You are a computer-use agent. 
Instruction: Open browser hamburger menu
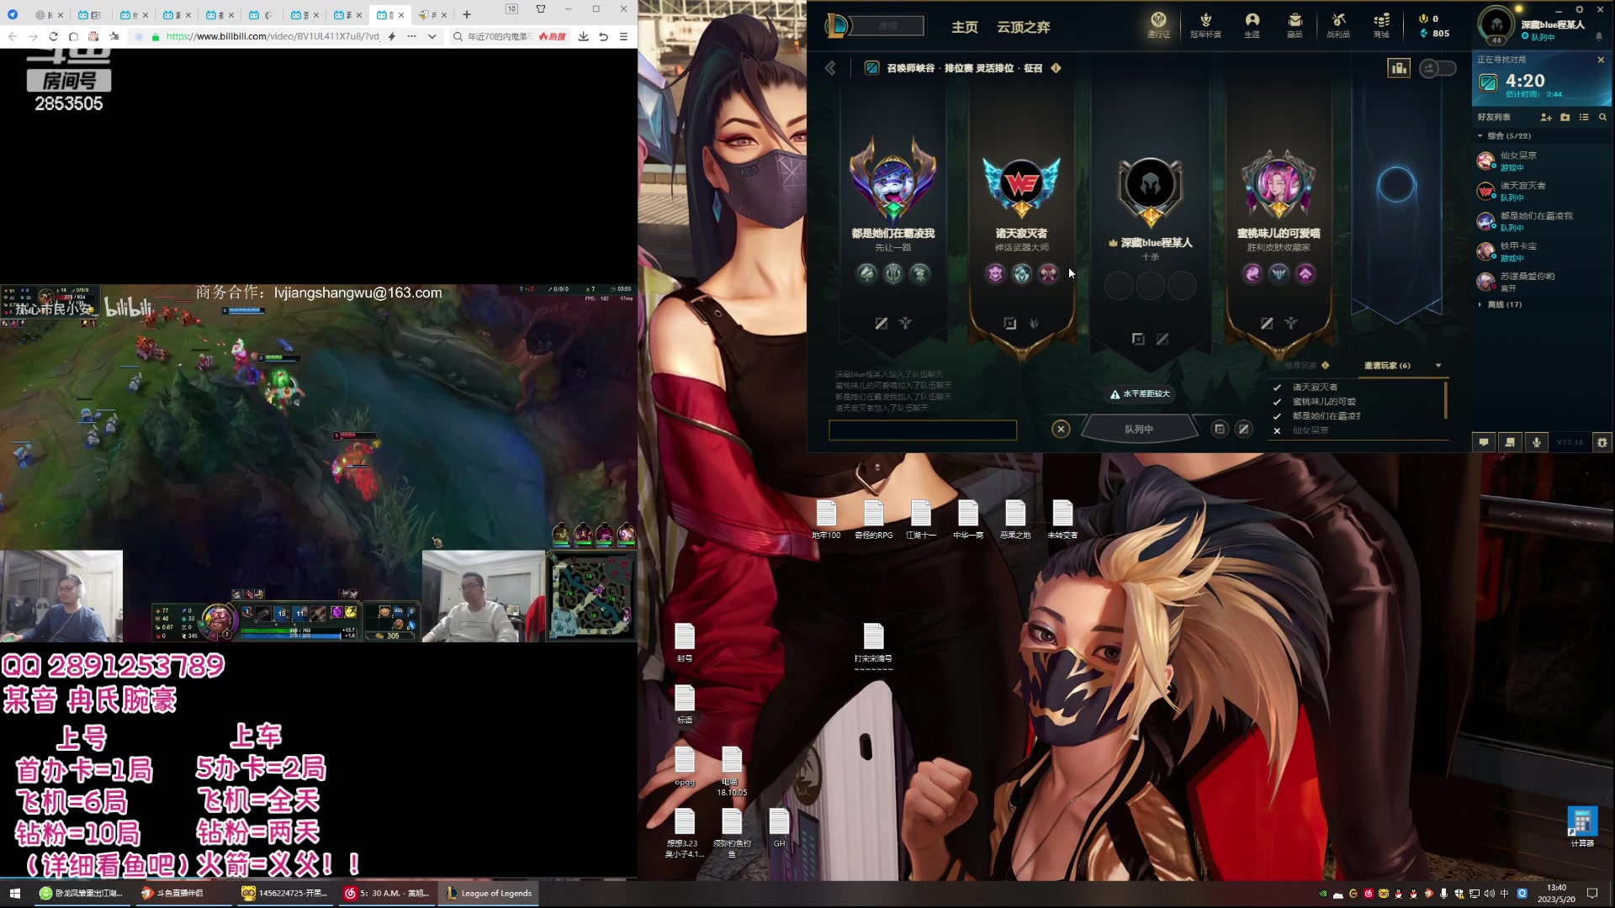[x=623, y=36]
